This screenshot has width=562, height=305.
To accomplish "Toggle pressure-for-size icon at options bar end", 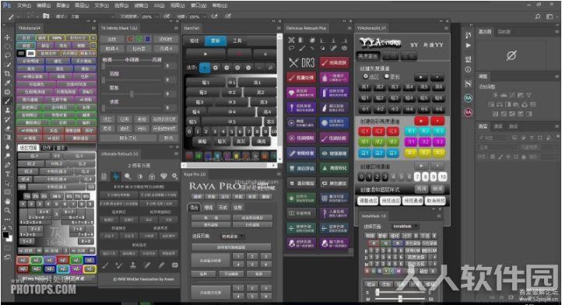I will point(228,16).
